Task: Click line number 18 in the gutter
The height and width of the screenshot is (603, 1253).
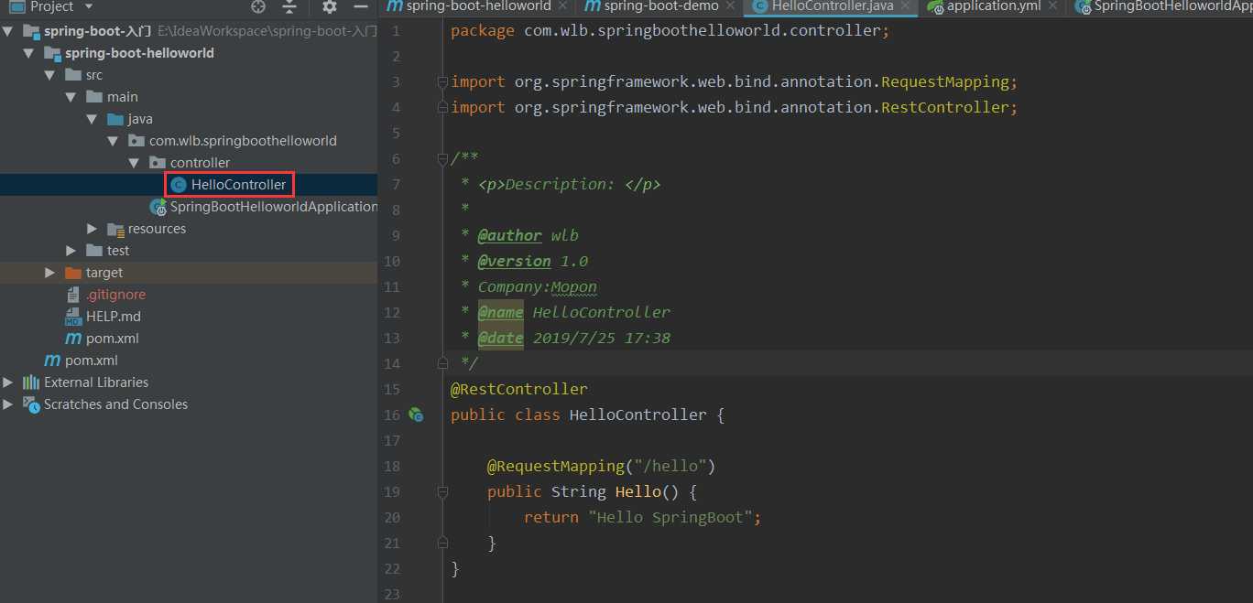Action: pos(392,466)
